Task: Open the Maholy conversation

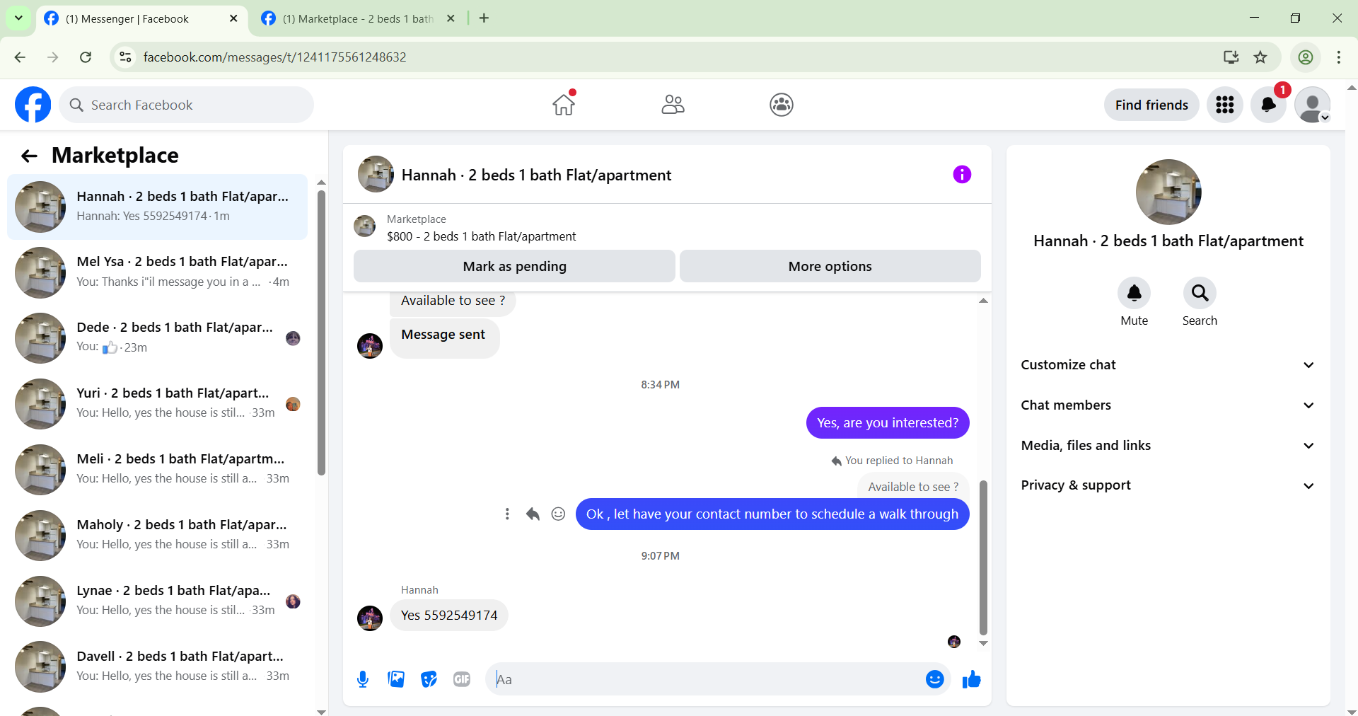Action: click(157, 536)
